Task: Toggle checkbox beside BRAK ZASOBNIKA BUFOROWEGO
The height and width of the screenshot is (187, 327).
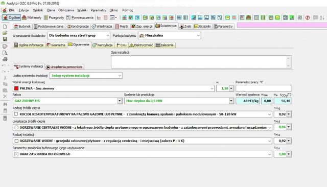Action: tap(16, 154)
